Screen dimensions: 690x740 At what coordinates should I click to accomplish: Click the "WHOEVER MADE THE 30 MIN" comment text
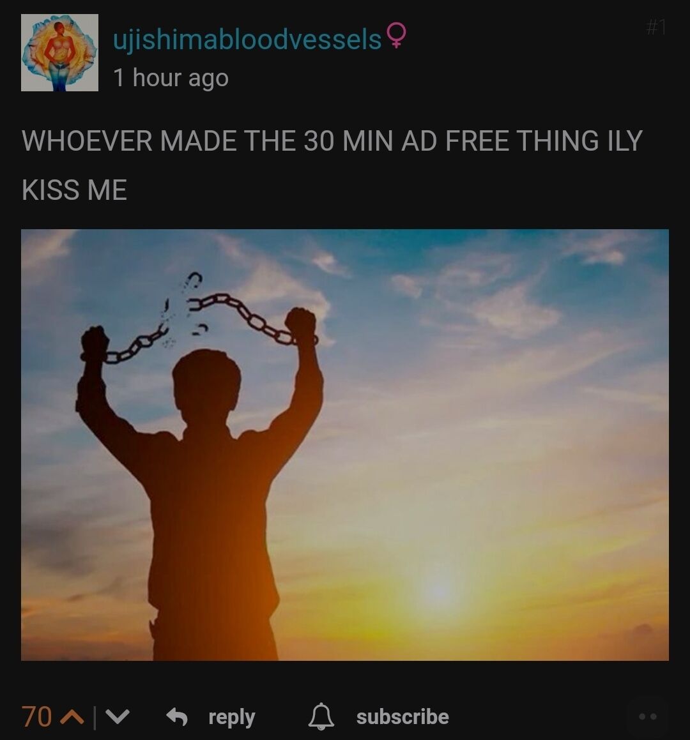pyautogui.click(x=207, y=140)
